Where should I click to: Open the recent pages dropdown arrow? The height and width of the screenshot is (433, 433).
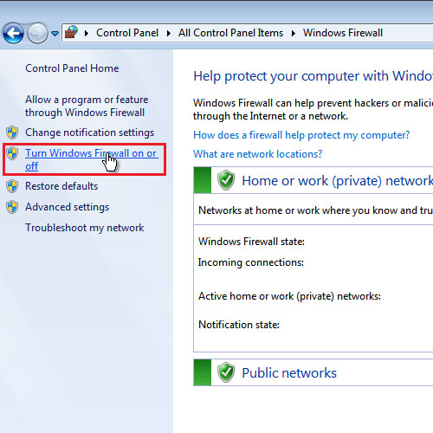pos(55,34)
